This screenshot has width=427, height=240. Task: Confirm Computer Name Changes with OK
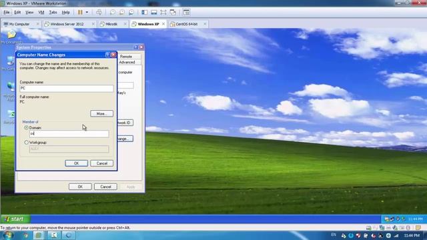(x=77, y=163)
